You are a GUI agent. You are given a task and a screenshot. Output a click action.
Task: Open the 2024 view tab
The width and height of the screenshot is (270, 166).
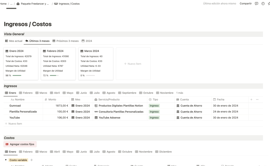[87, 41]
